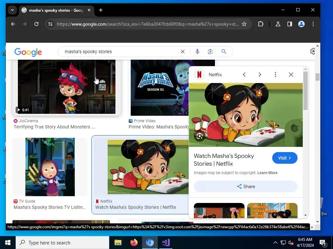
Task: Reload the current page
Action: click(x=36, y=24)
